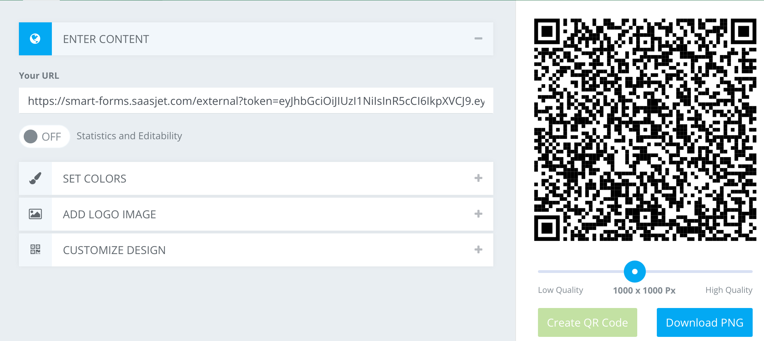Click the High Quality label
Screen dimensions: 764x341
coord(728,290)
